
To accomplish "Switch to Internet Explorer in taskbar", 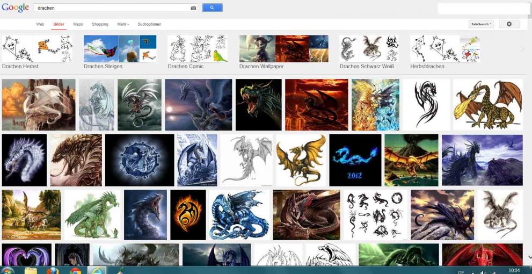I will 97,271.
